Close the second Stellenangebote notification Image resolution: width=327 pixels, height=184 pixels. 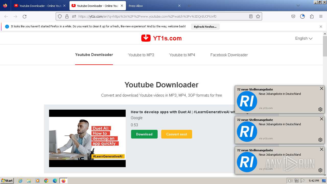(322, 119)
